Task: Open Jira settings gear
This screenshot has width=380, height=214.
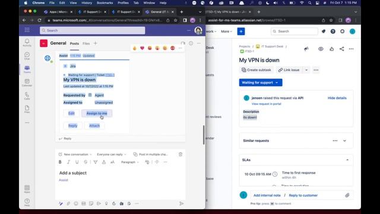Action: pyautogui.click(x=342, y=32)
